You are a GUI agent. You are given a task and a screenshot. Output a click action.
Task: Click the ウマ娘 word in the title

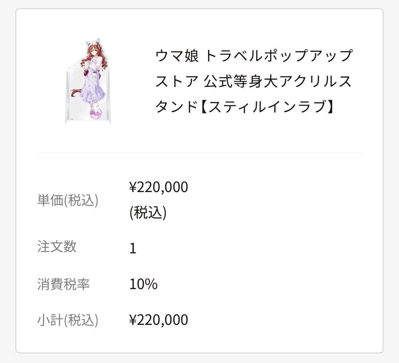[177, 56]
